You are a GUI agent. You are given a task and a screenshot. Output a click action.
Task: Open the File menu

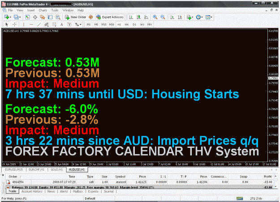coord(10,10)
